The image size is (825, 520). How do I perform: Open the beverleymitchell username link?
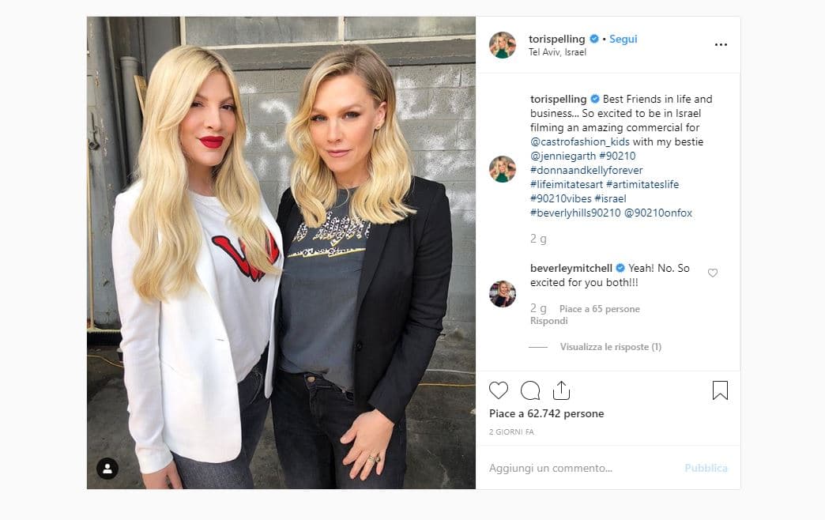click(572, 268)
